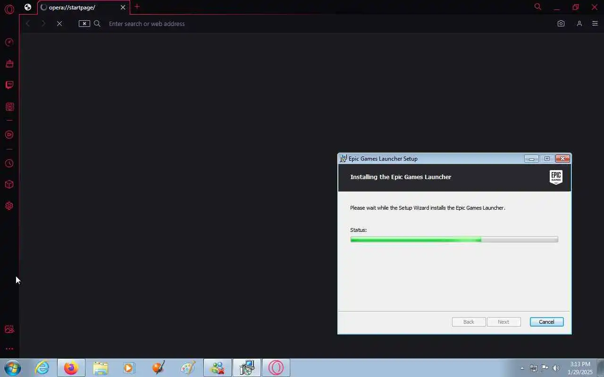This screenshot has width=604, height=377.
Task: Open a new tab with plus button
Action: pos(137,7)
